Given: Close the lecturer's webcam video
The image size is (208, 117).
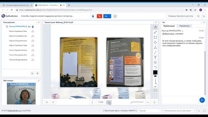Looking at the screenshot, I should 34,84.
